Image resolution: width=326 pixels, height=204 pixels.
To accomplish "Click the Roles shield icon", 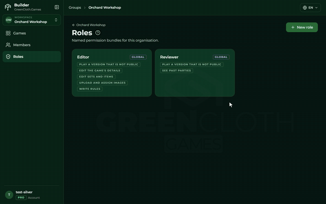I will click(x=8, y=57).
